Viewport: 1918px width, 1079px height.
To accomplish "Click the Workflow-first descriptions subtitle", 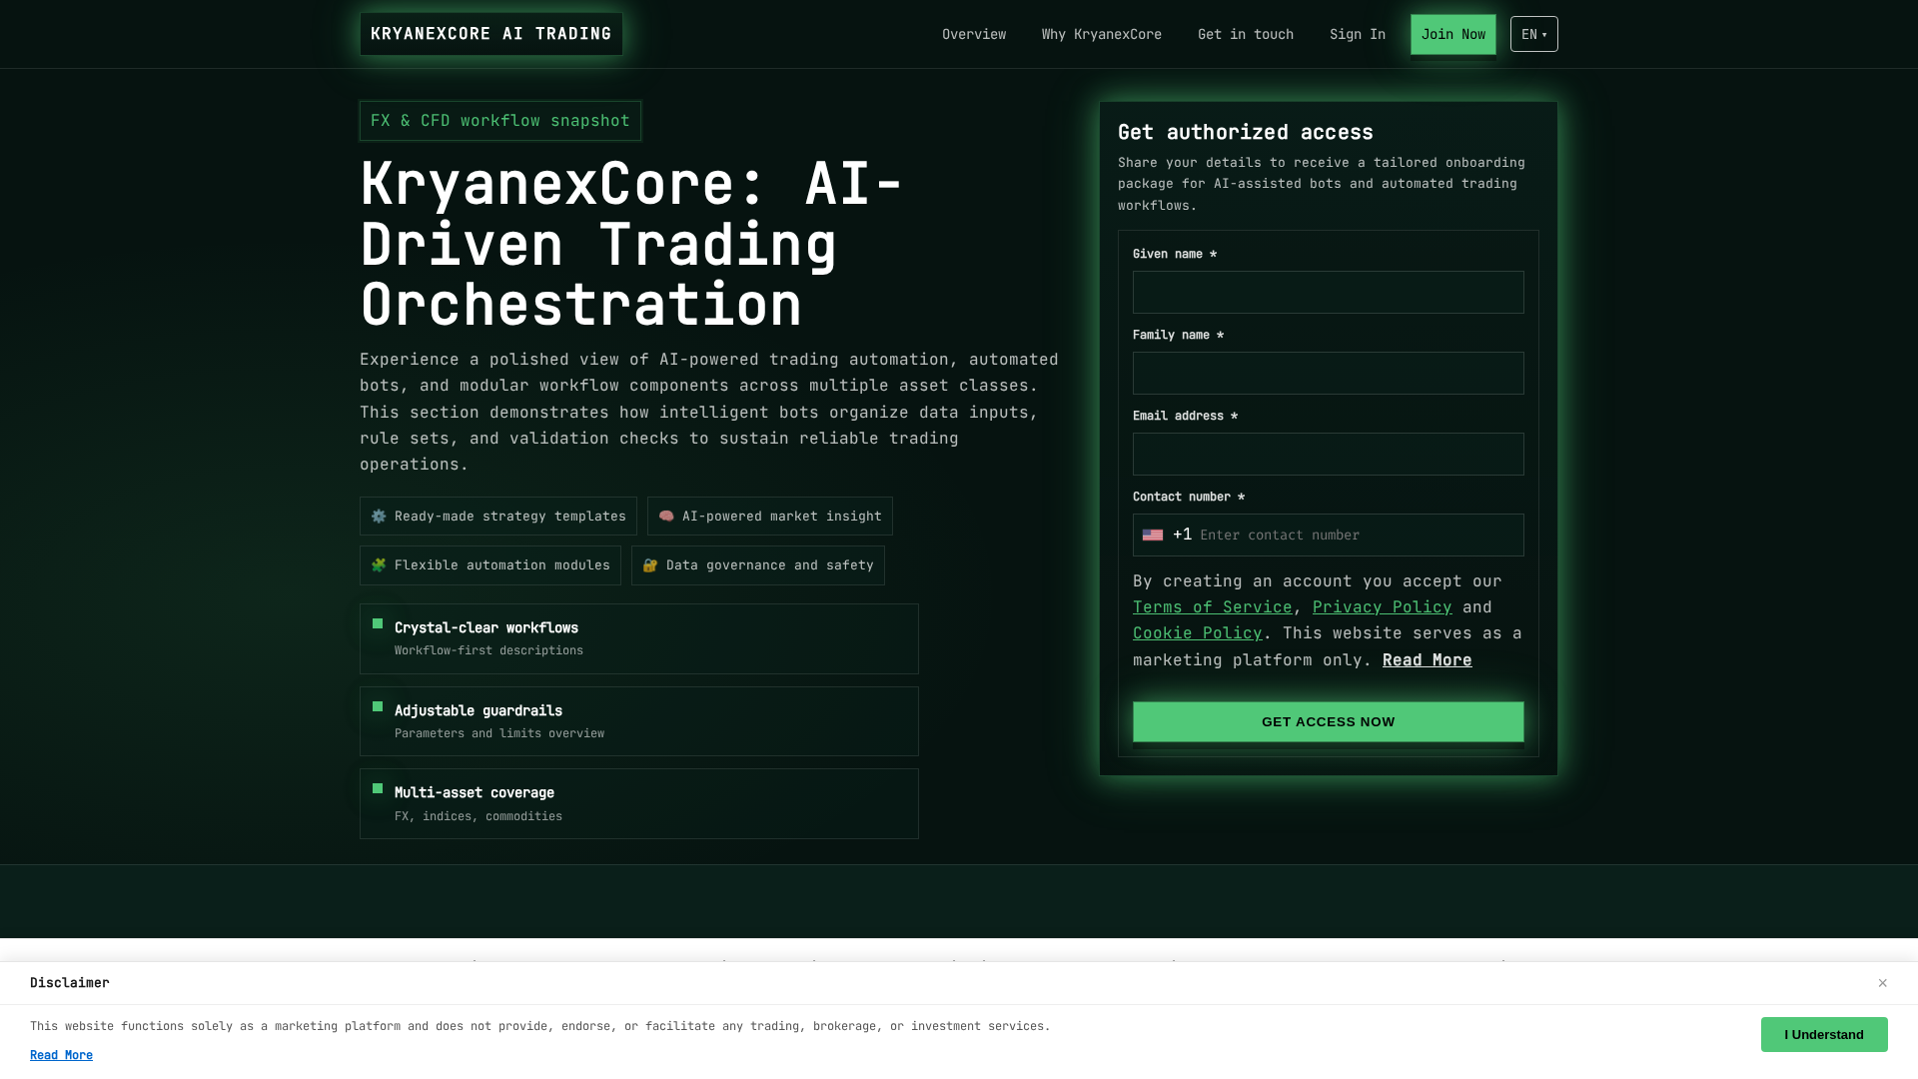I will pos(488,650).
